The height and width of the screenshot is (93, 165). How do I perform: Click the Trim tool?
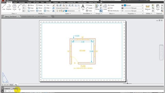(x=47, y=5)
